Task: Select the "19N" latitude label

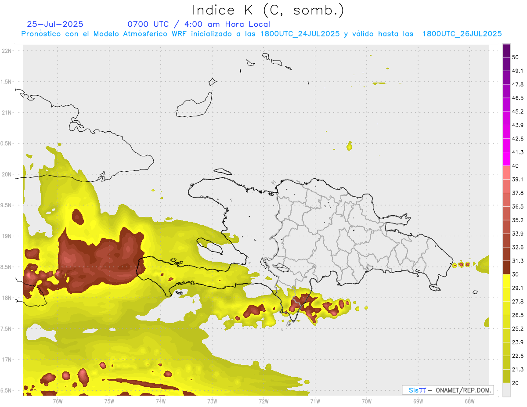Action: coord(7,236)
